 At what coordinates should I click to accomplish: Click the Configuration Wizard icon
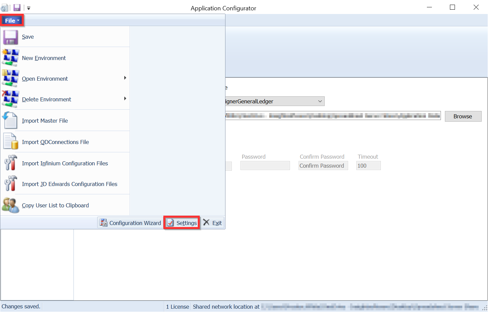pyautogui.click(x=104, y=223)
